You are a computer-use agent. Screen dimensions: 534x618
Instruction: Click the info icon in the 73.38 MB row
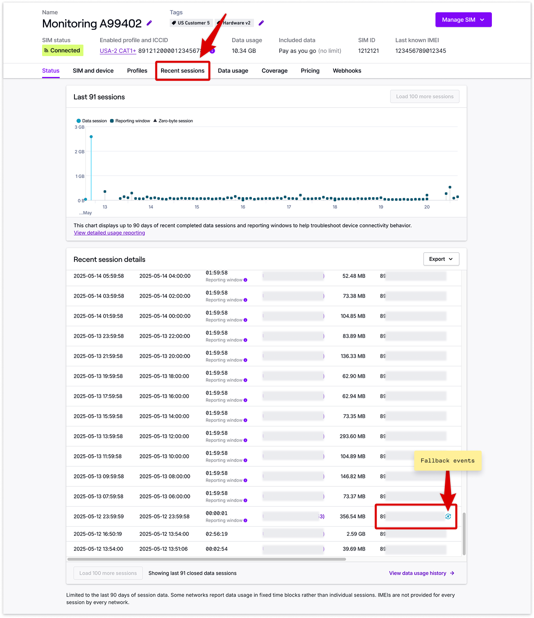(245, 300)
